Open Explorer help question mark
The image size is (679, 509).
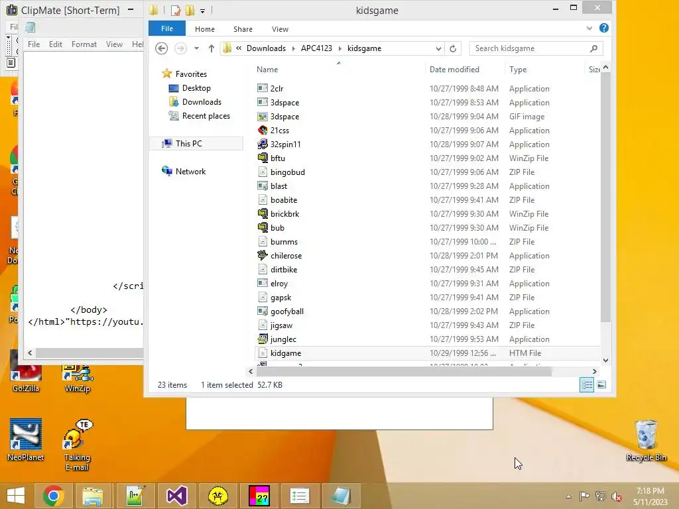tap(603, 28)
